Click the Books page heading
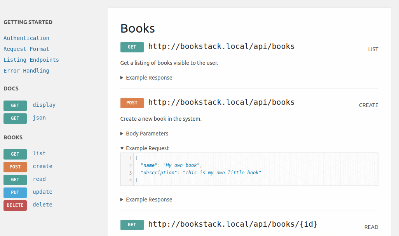 pyautogui.click(x=138, y=28)
